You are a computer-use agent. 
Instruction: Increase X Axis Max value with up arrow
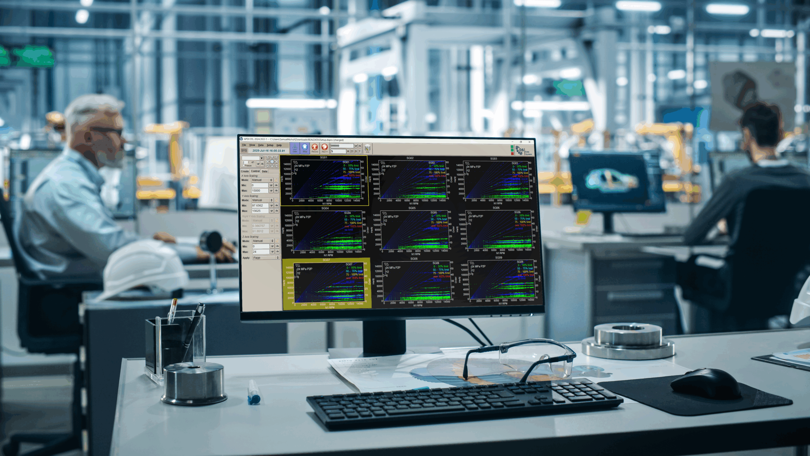(x=276, y=191)
